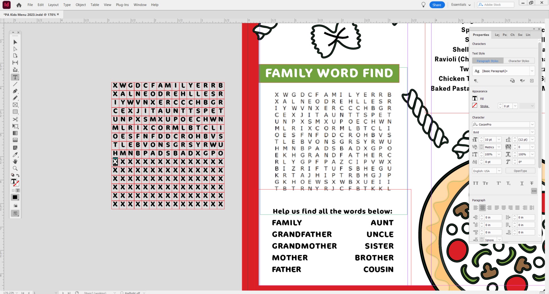Switch to Character Styles tab
Screen dimensions: 549x294
519,61
